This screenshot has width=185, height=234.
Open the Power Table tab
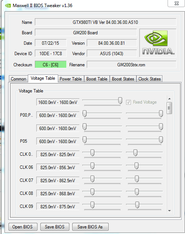point(71,79)
